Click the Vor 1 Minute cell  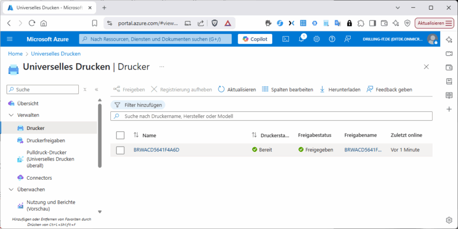point(405,150)
